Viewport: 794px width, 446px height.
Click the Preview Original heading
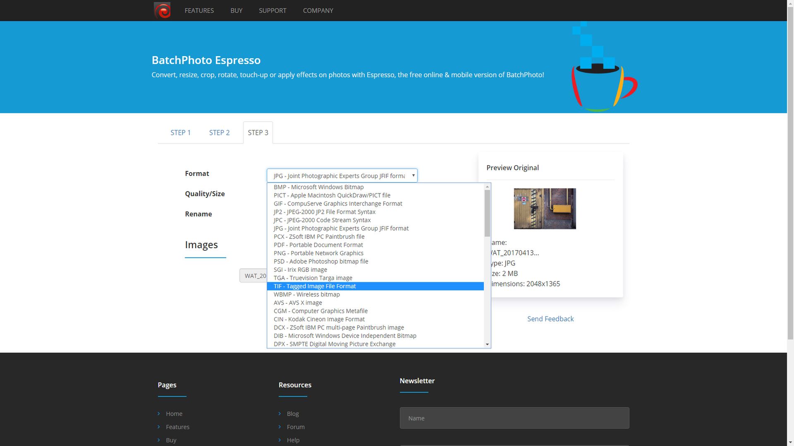point(512,168)
